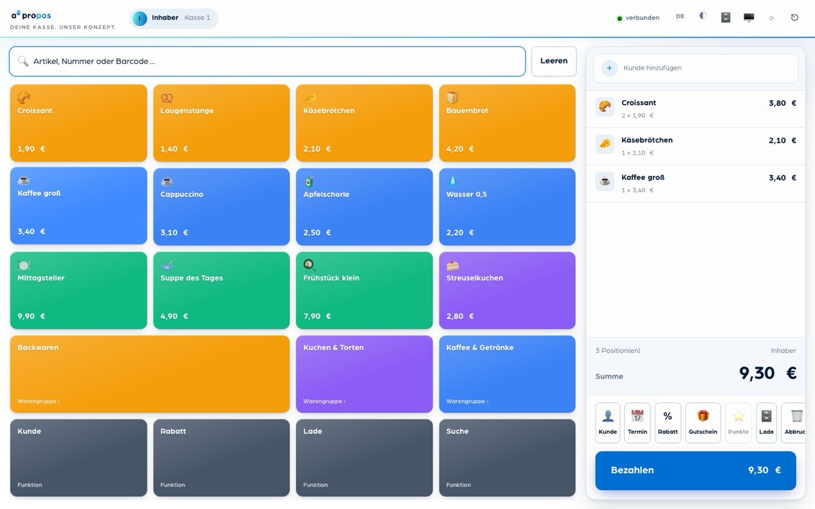The width and height of the screenshot is (815, 509).
Task: Tap the Bauernbrot product tile
Action: coord(507,123)
